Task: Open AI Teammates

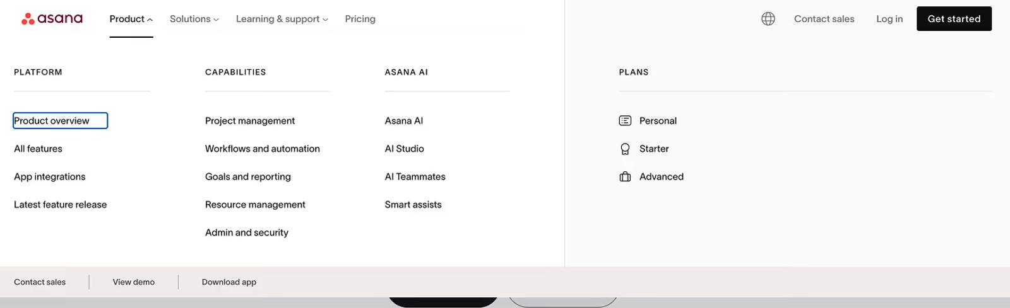Action: pyautogui.click(x=415, y=177)
